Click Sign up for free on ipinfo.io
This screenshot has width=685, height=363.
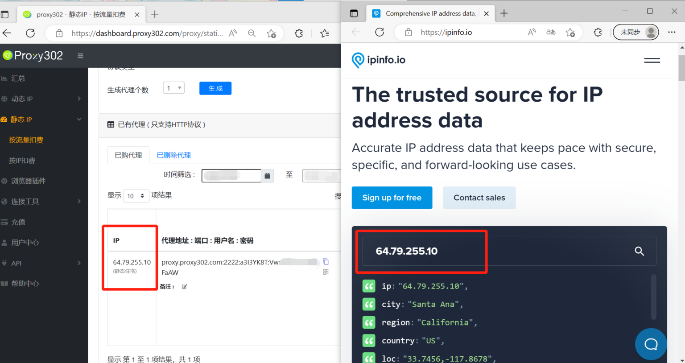point(392,198)
